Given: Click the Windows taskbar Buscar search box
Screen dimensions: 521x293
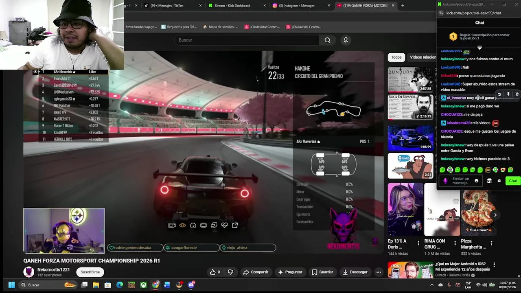Looking at the screenshot, I should (48, 285).
